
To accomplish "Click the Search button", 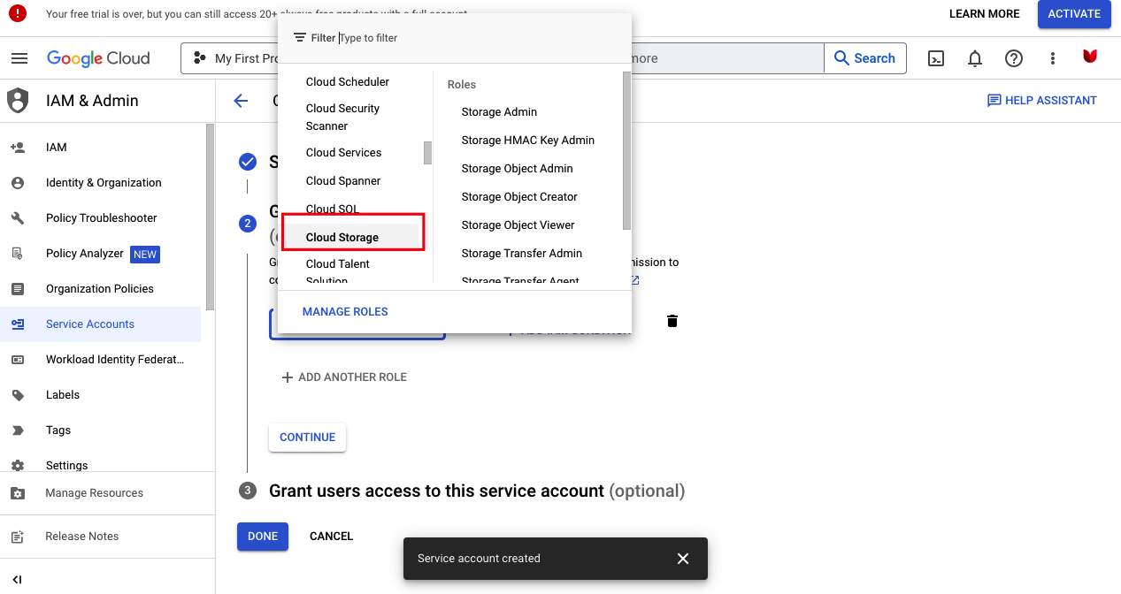I will point(865,58).
